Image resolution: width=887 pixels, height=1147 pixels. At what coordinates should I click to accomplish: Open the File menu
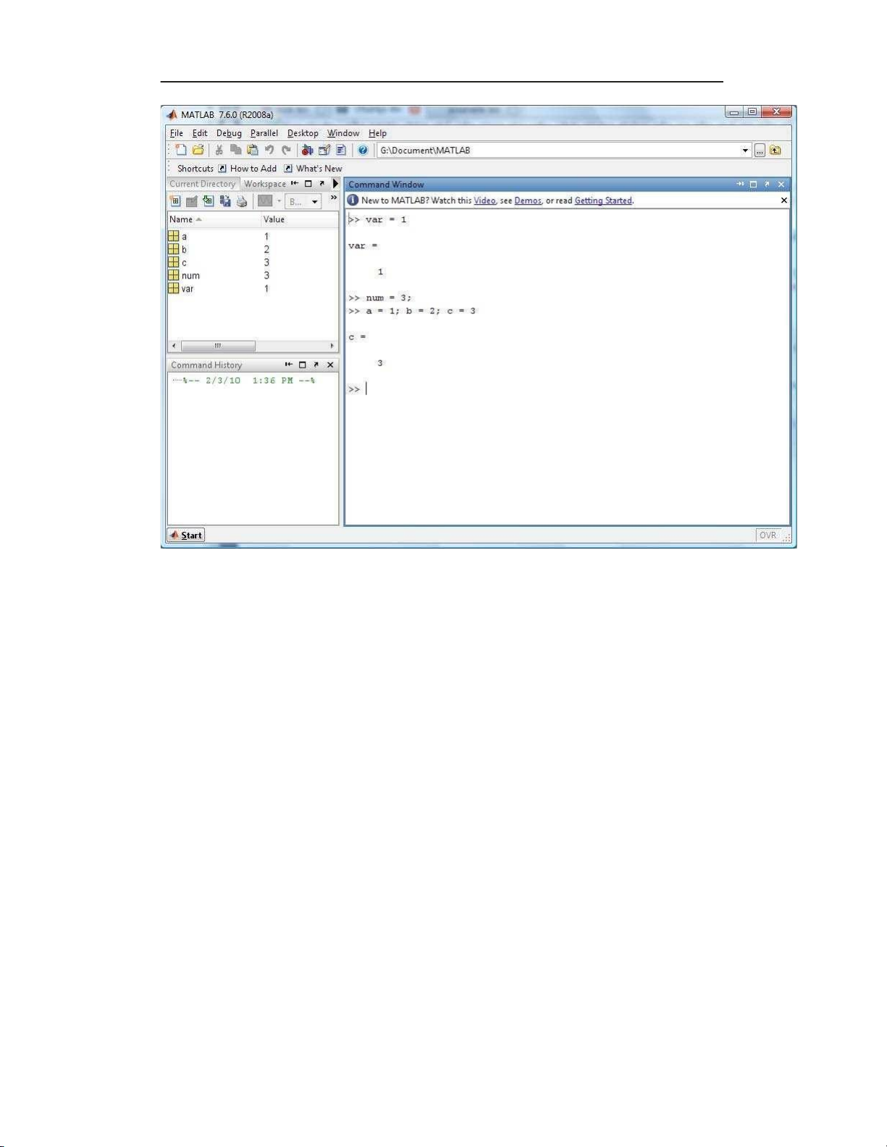tap(176, 133)
